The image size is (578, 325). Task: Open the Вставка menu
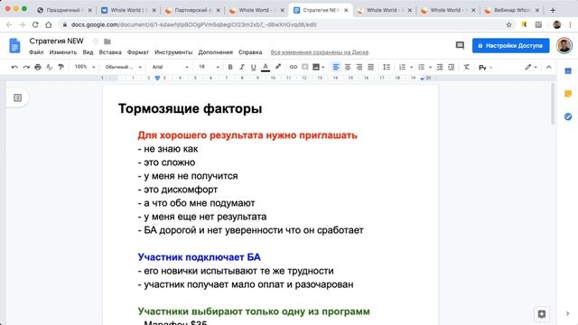(110, 52)
